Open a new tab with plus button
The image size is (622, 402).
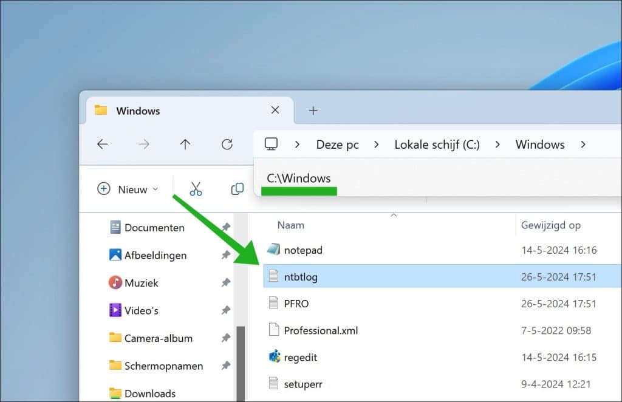coord(313,111)
